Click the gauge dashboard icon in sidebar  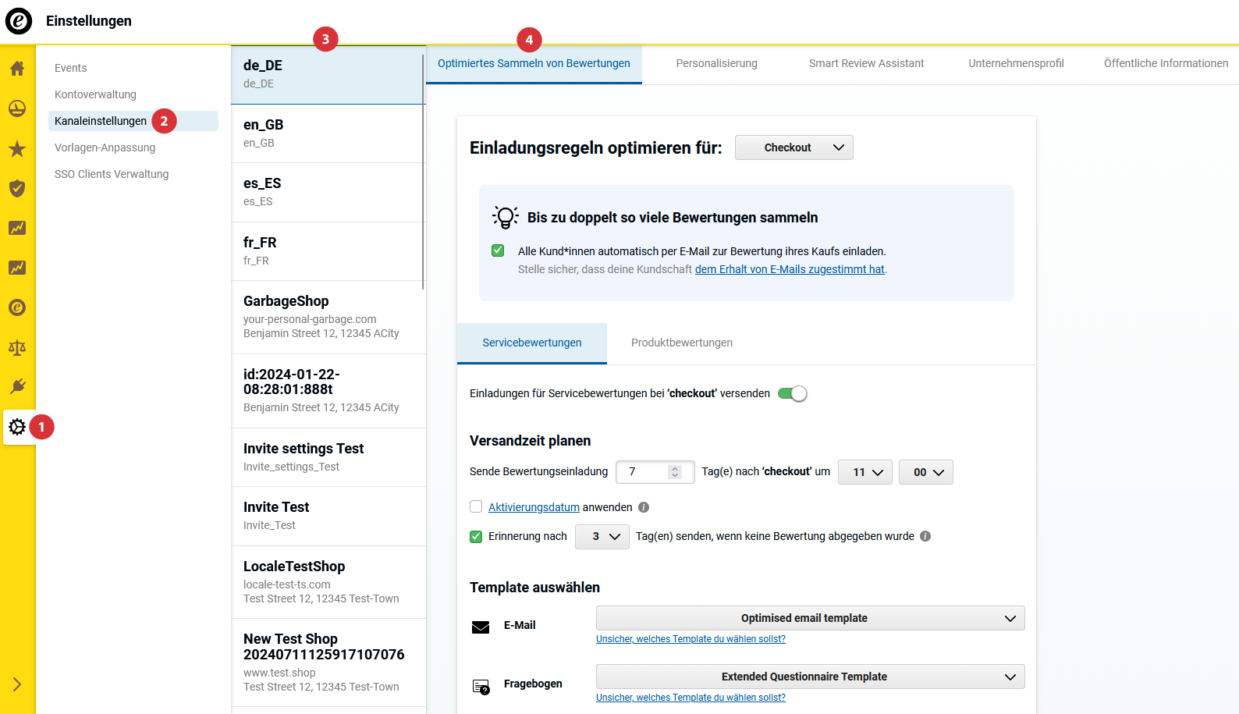coord(17,108)
